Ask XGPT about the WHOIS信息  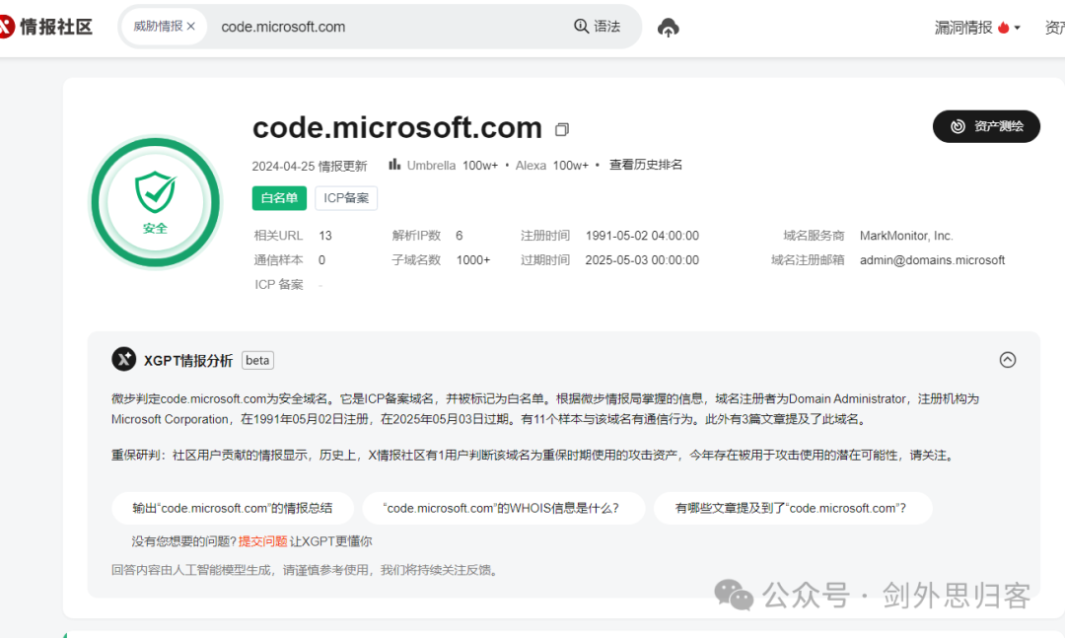coord(503,508)
